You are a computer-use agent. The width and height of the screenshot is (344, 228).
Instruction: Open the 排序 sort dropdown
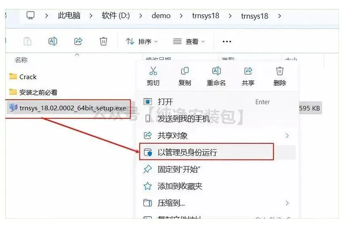[141, 41]
